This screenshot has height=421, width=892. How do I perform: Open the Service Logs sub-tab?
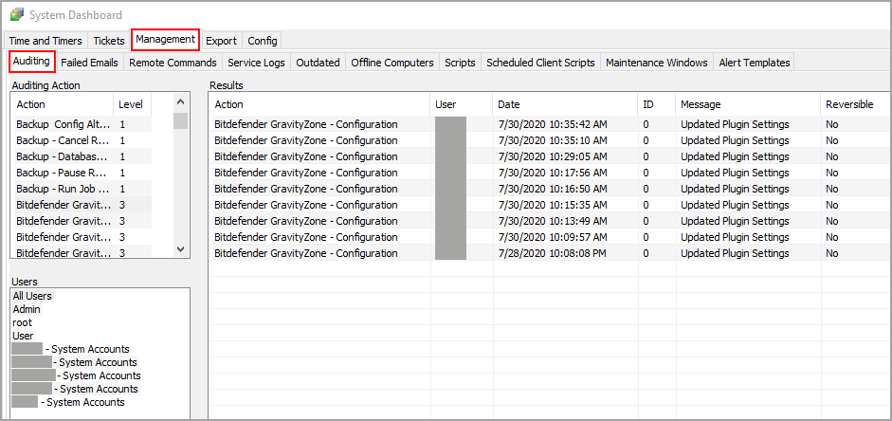[x=256, y=63]
